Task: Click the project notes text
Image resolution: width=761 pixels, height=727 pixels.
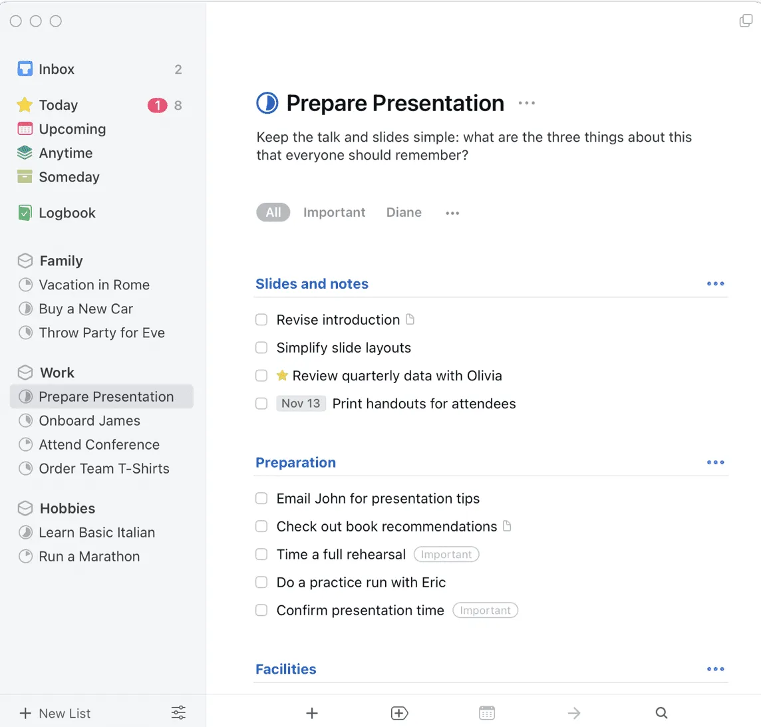Action: pyautogui.click(x=474, y=146)
